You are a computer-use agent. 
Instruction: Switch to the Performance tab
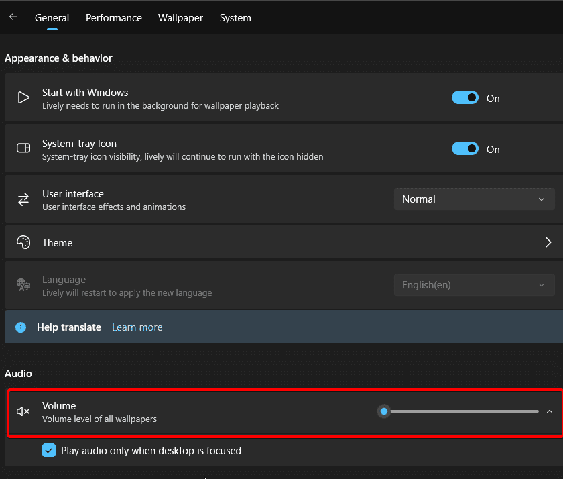coord(114,18)
